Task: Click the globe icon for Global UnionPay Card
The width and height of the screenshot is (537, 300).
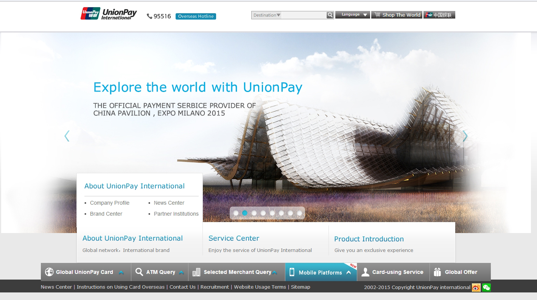Action: point(49,272)
